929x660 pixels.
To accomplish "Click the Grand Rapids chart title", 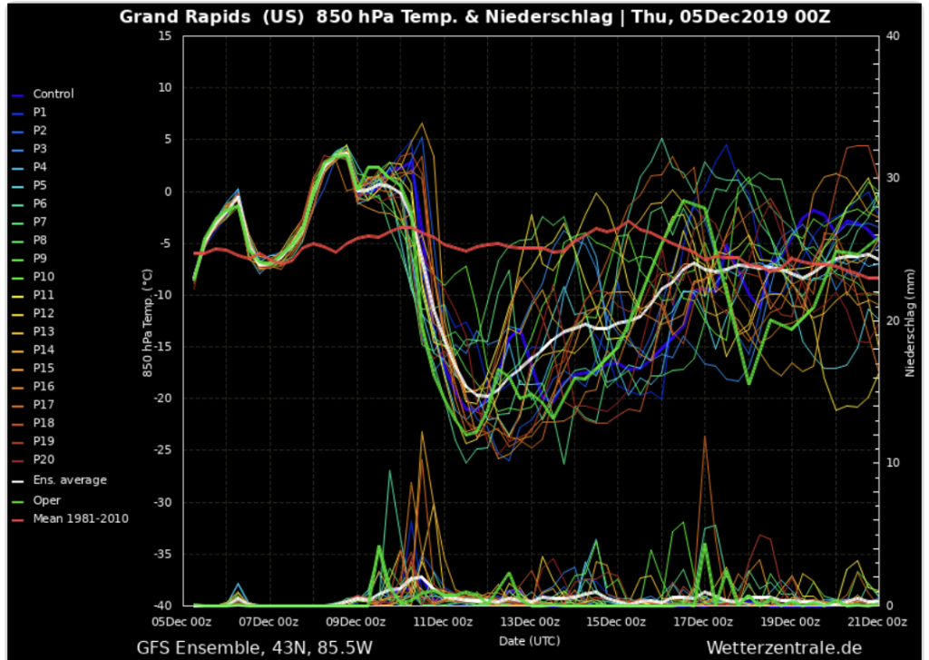I will 474,16.
